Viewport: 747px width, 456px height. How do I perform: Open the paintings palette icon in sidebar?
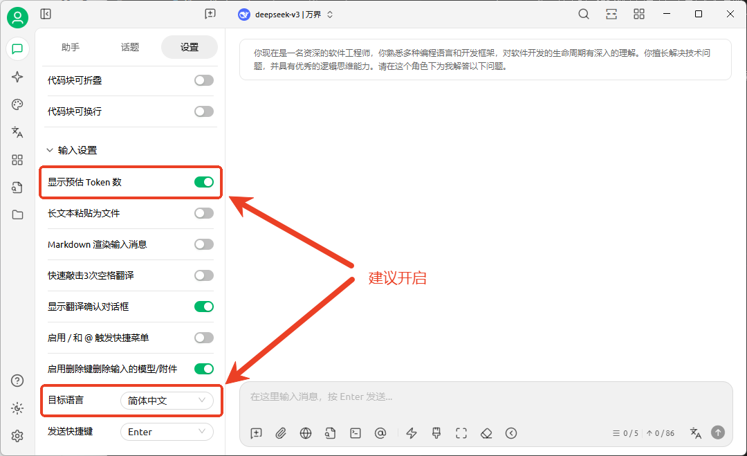point(17,104)
